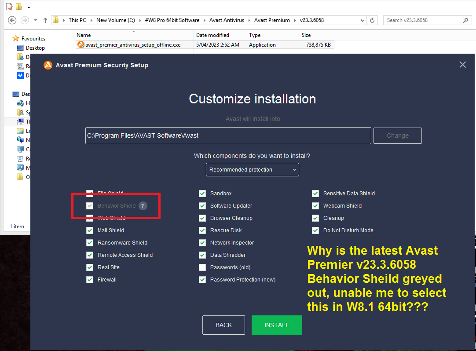The height and width of the screenshot is (351, 476).
Task: Click the refresh icon beside address bar
Action: (372, 20)
